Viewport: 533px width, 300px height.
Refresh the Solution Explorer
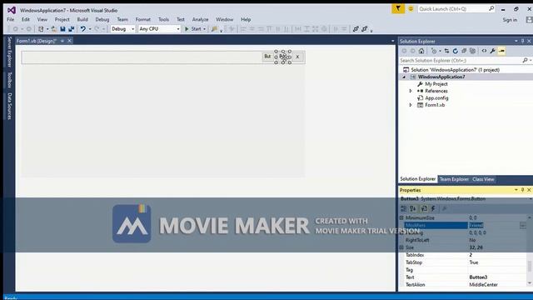click(x=456, y=51)
